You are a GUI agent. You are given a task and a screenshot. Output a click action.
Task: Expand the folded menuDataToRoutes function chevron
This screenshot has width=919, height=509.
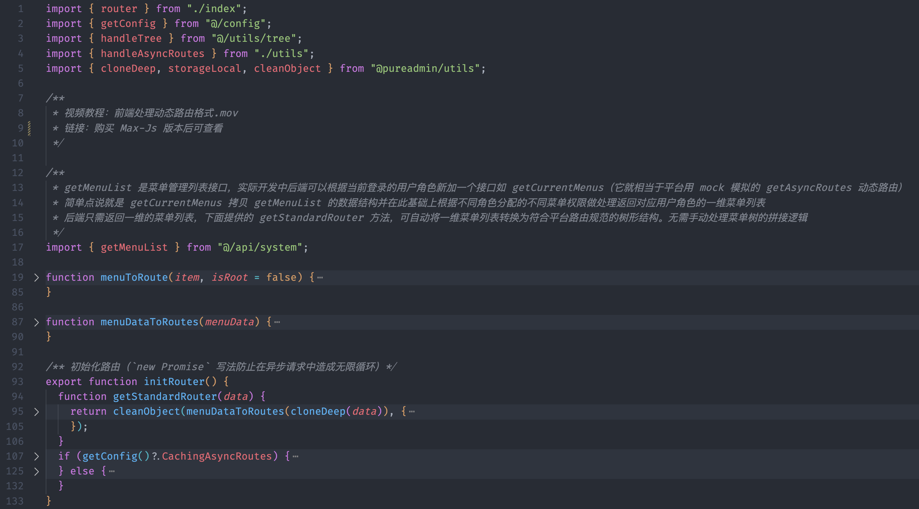tap(36, 322)
